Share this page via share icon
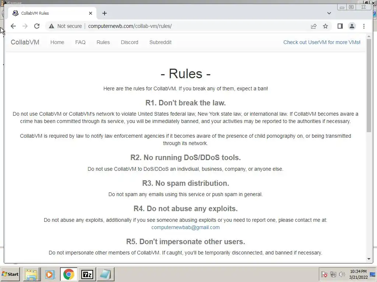Image resolution: width=377 pixels, height=282 pixels. pyautogui.click(x=314, y=26)
